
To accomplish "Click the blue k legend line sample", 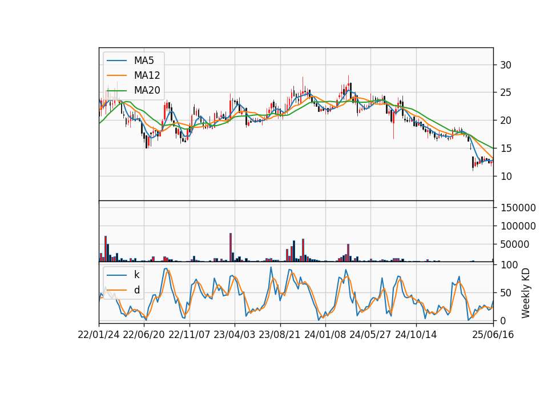I will click(116, 275).
